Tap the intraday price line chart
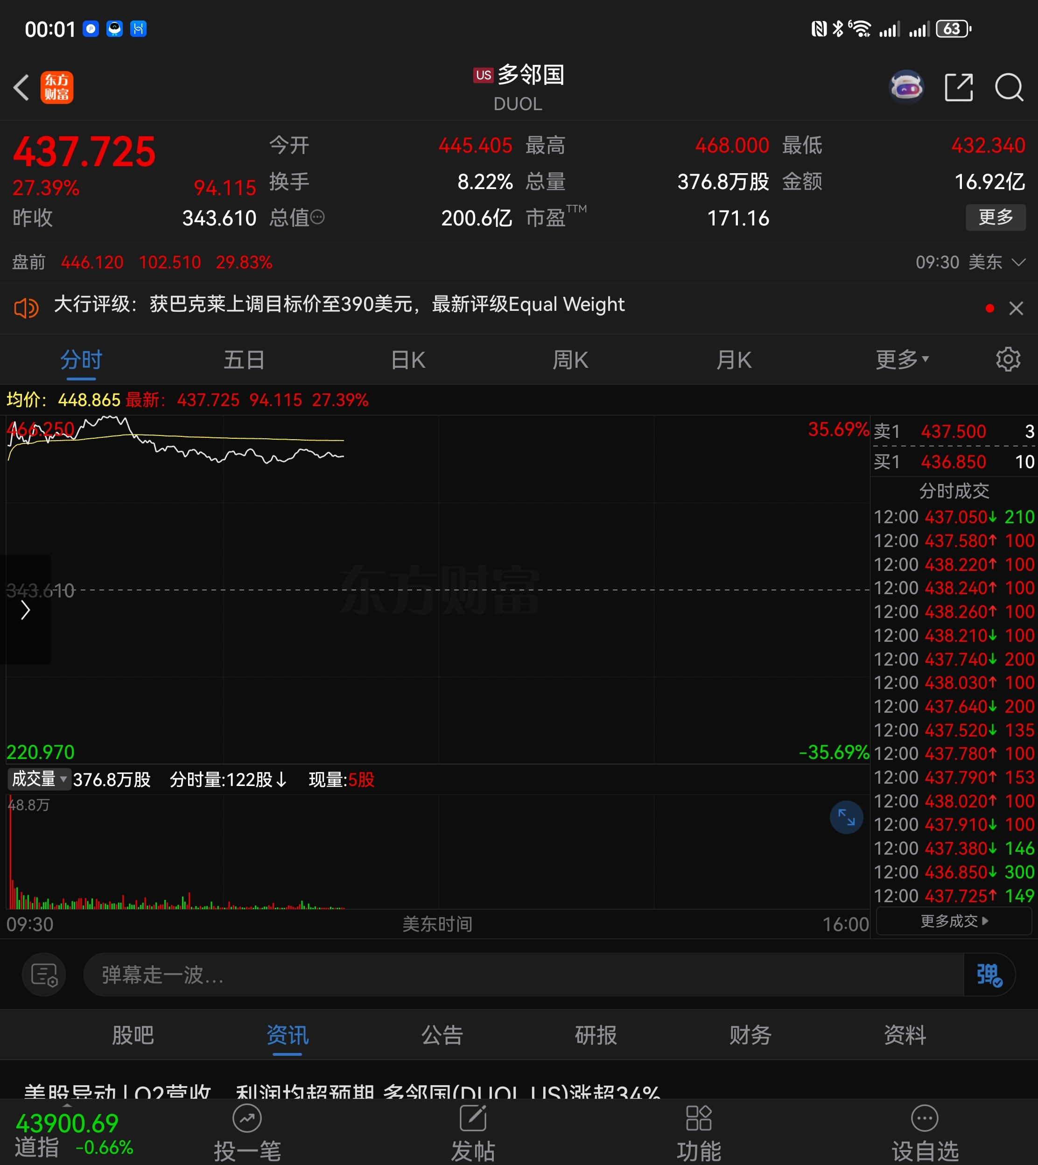The width and height of the screenshot is (1038, 1165). coord(437,589)
